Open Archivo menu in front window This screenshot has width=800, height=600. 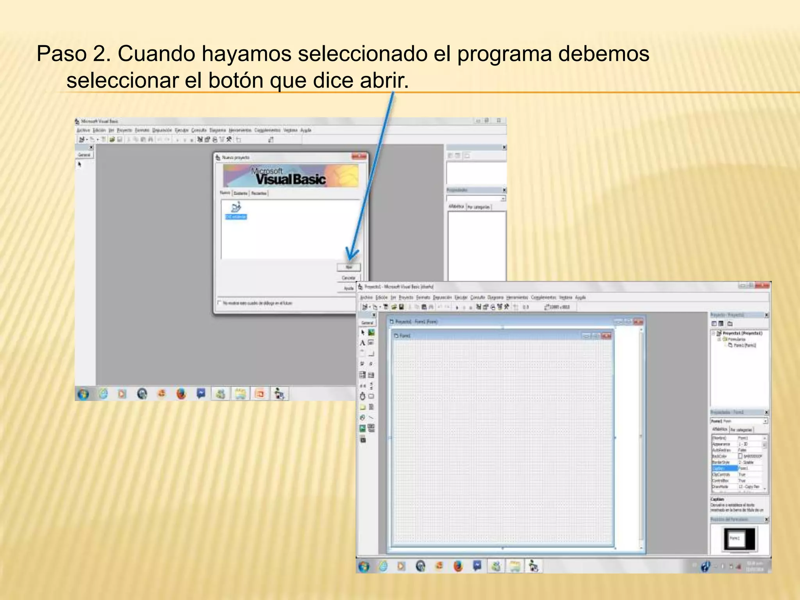coord(366,297)
